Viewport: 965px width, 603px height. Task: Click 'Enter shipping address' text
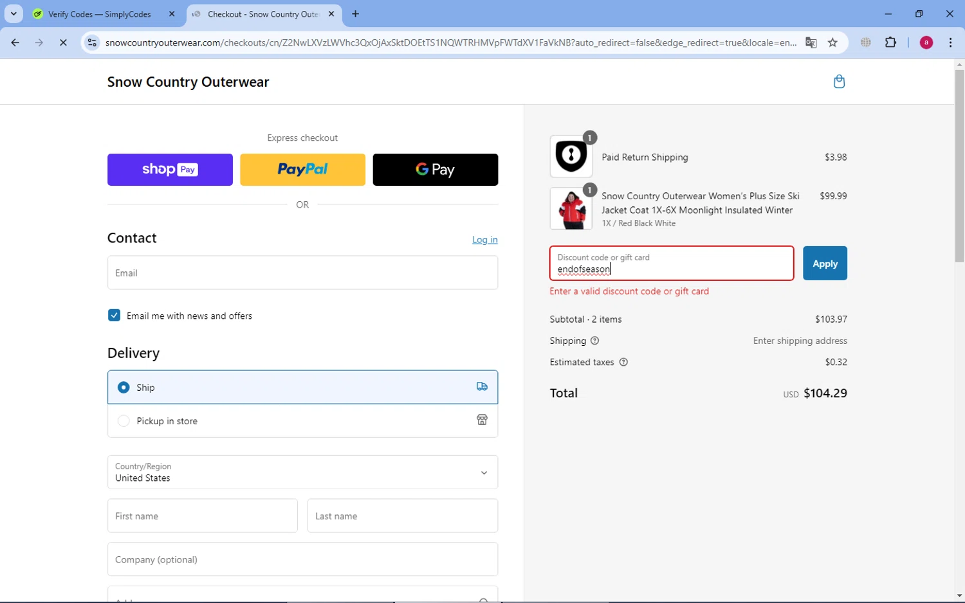800,341
